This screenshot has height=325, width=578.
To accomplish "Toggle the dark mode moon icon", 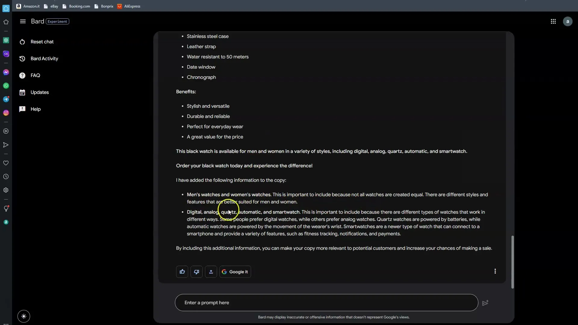I will coord(23,316).
